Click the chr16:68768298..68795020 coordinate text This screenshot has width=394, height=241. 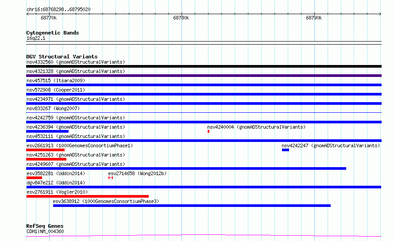(58, 10)
